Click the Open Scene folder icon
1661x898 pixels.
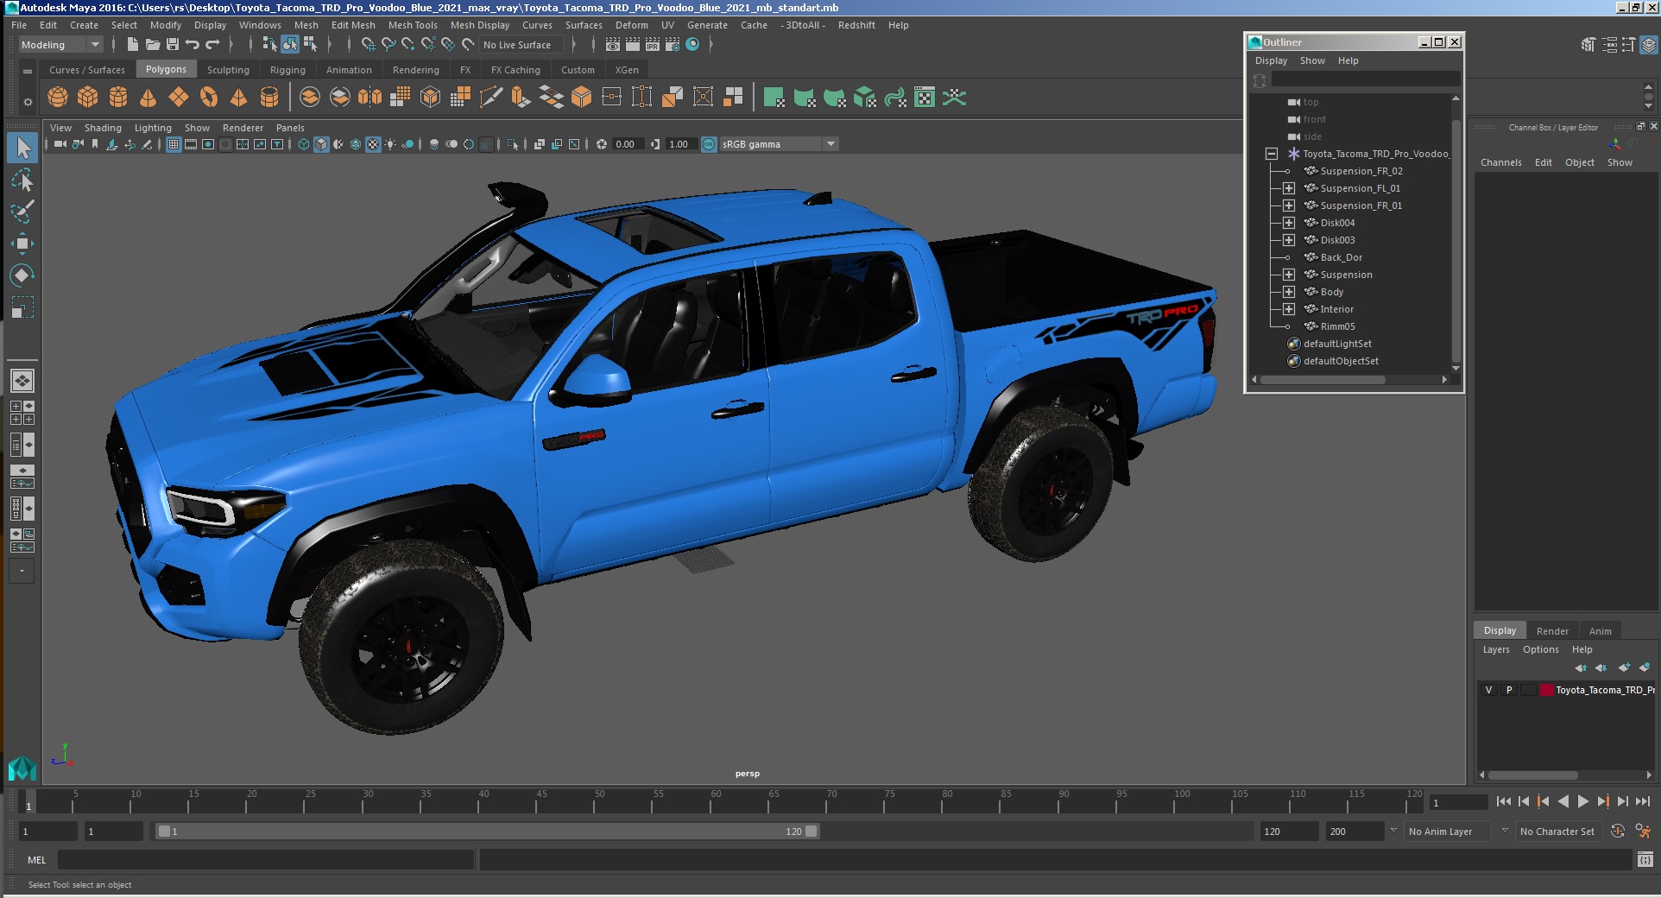(153, 44)
